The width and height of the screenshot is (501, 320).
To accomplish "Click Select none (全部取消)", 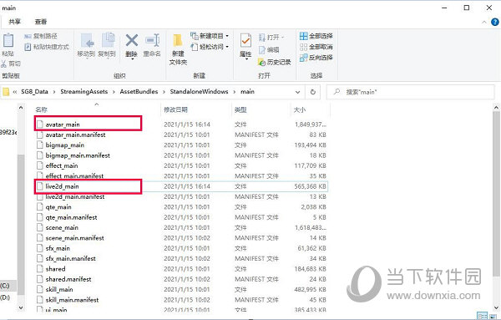I will (x=316, y=47).
